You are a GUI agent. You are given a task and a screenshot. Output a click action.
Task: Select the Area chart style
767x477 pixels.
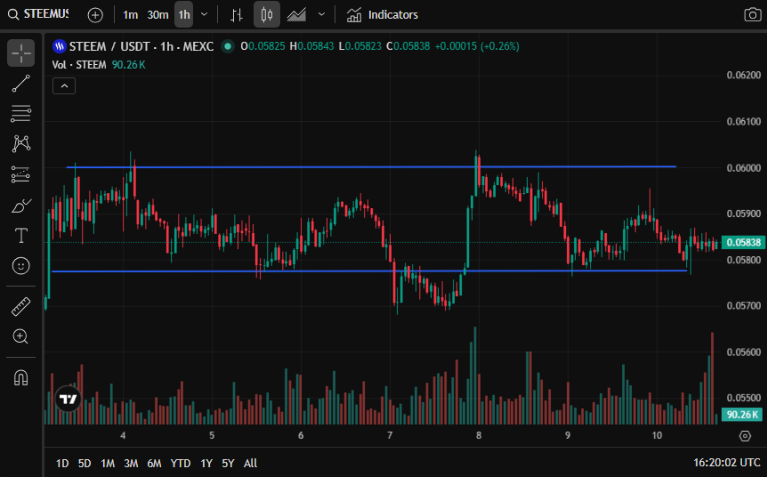click(x=296, y=15)
